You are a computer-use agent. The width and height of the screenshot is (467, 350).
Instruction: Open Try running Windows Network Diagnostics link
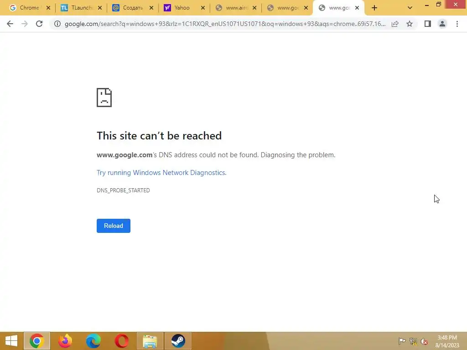point(161,173)
